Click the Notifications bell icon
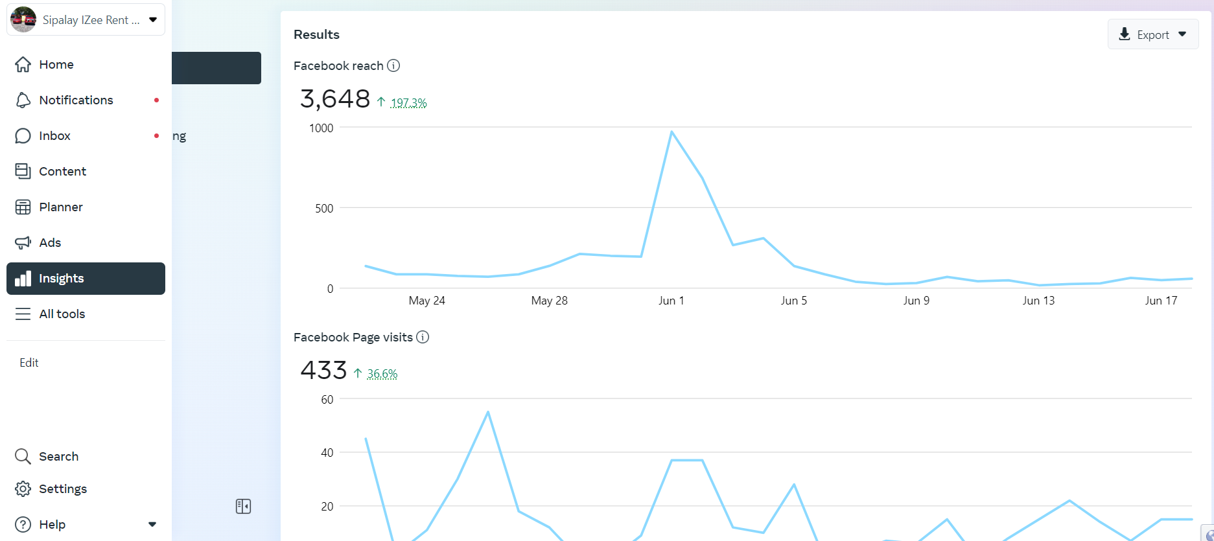Viewport: 1214px width, 541px height. [23, 100]
